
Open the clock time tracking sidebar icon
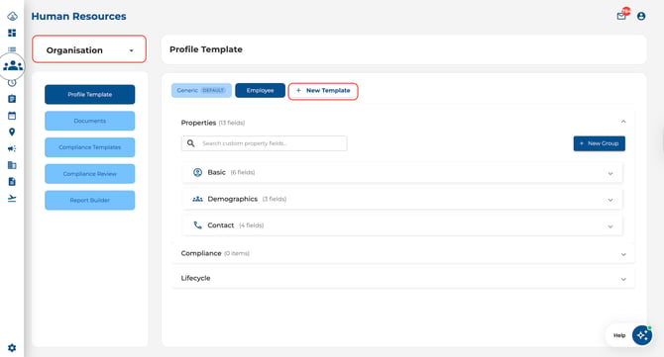(x=12, y=83)
